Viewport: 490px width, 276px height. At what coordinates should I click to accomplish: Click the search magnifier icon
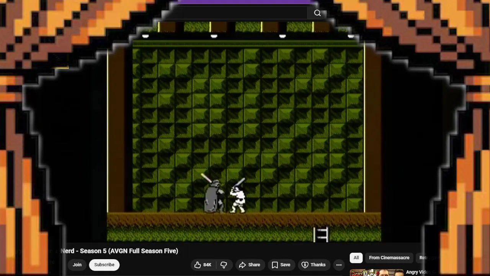317,13
